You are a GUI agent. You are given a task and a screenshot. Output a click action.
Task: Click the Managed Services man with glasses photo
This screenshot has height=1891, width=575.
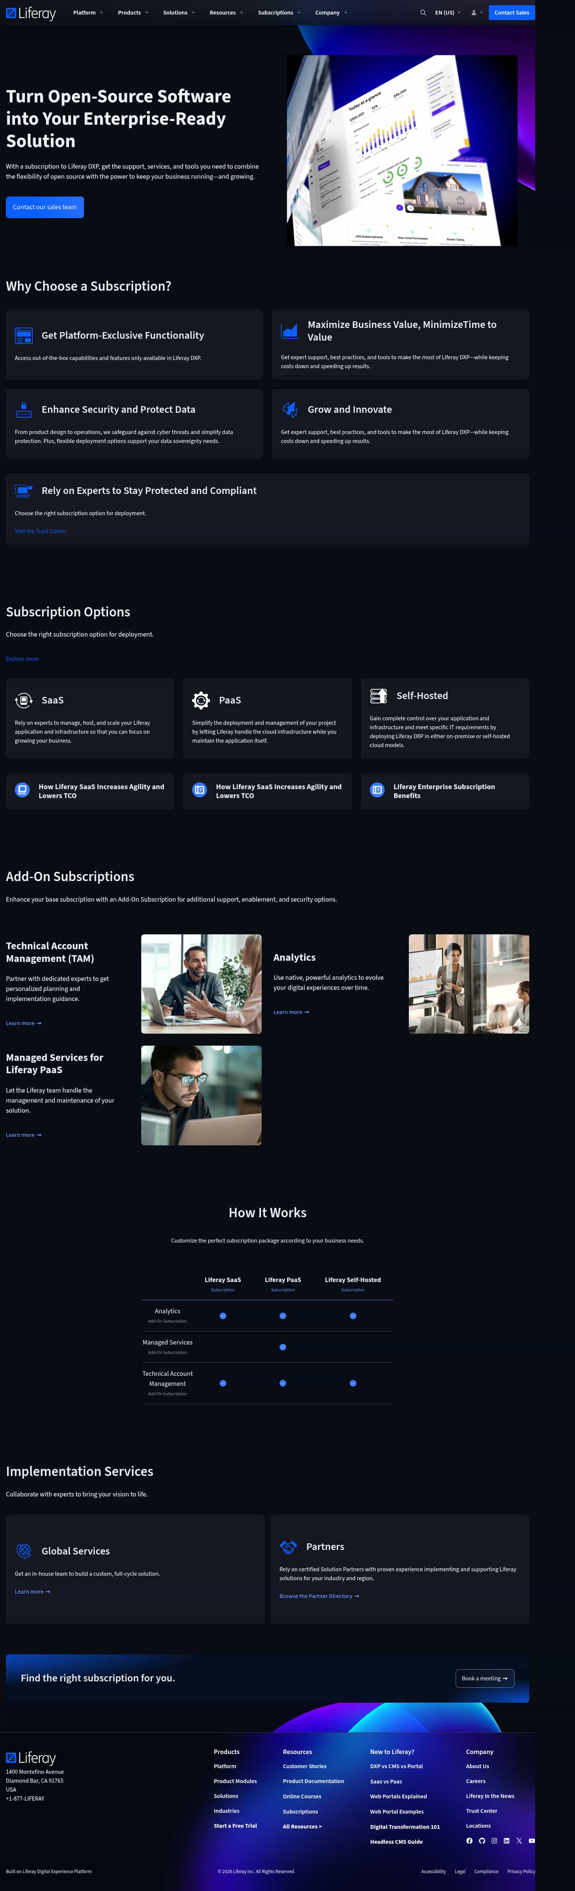[201, 1095]
